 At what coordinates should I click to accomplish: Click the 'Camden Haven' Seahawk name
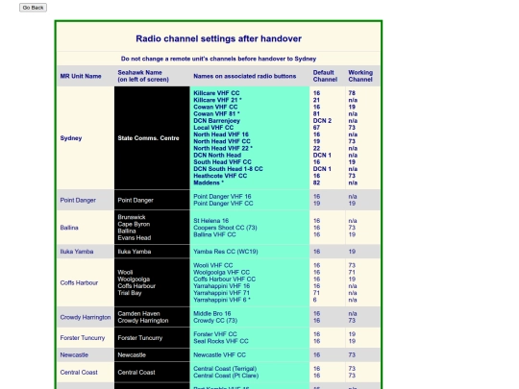(x=138, y=313)
